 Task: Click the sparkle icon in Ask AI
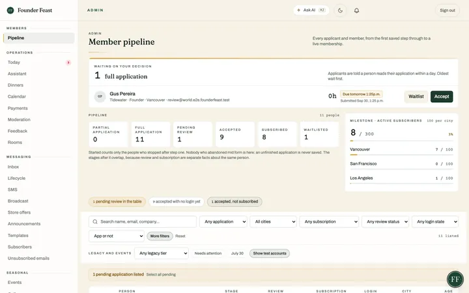coord(298,10)
